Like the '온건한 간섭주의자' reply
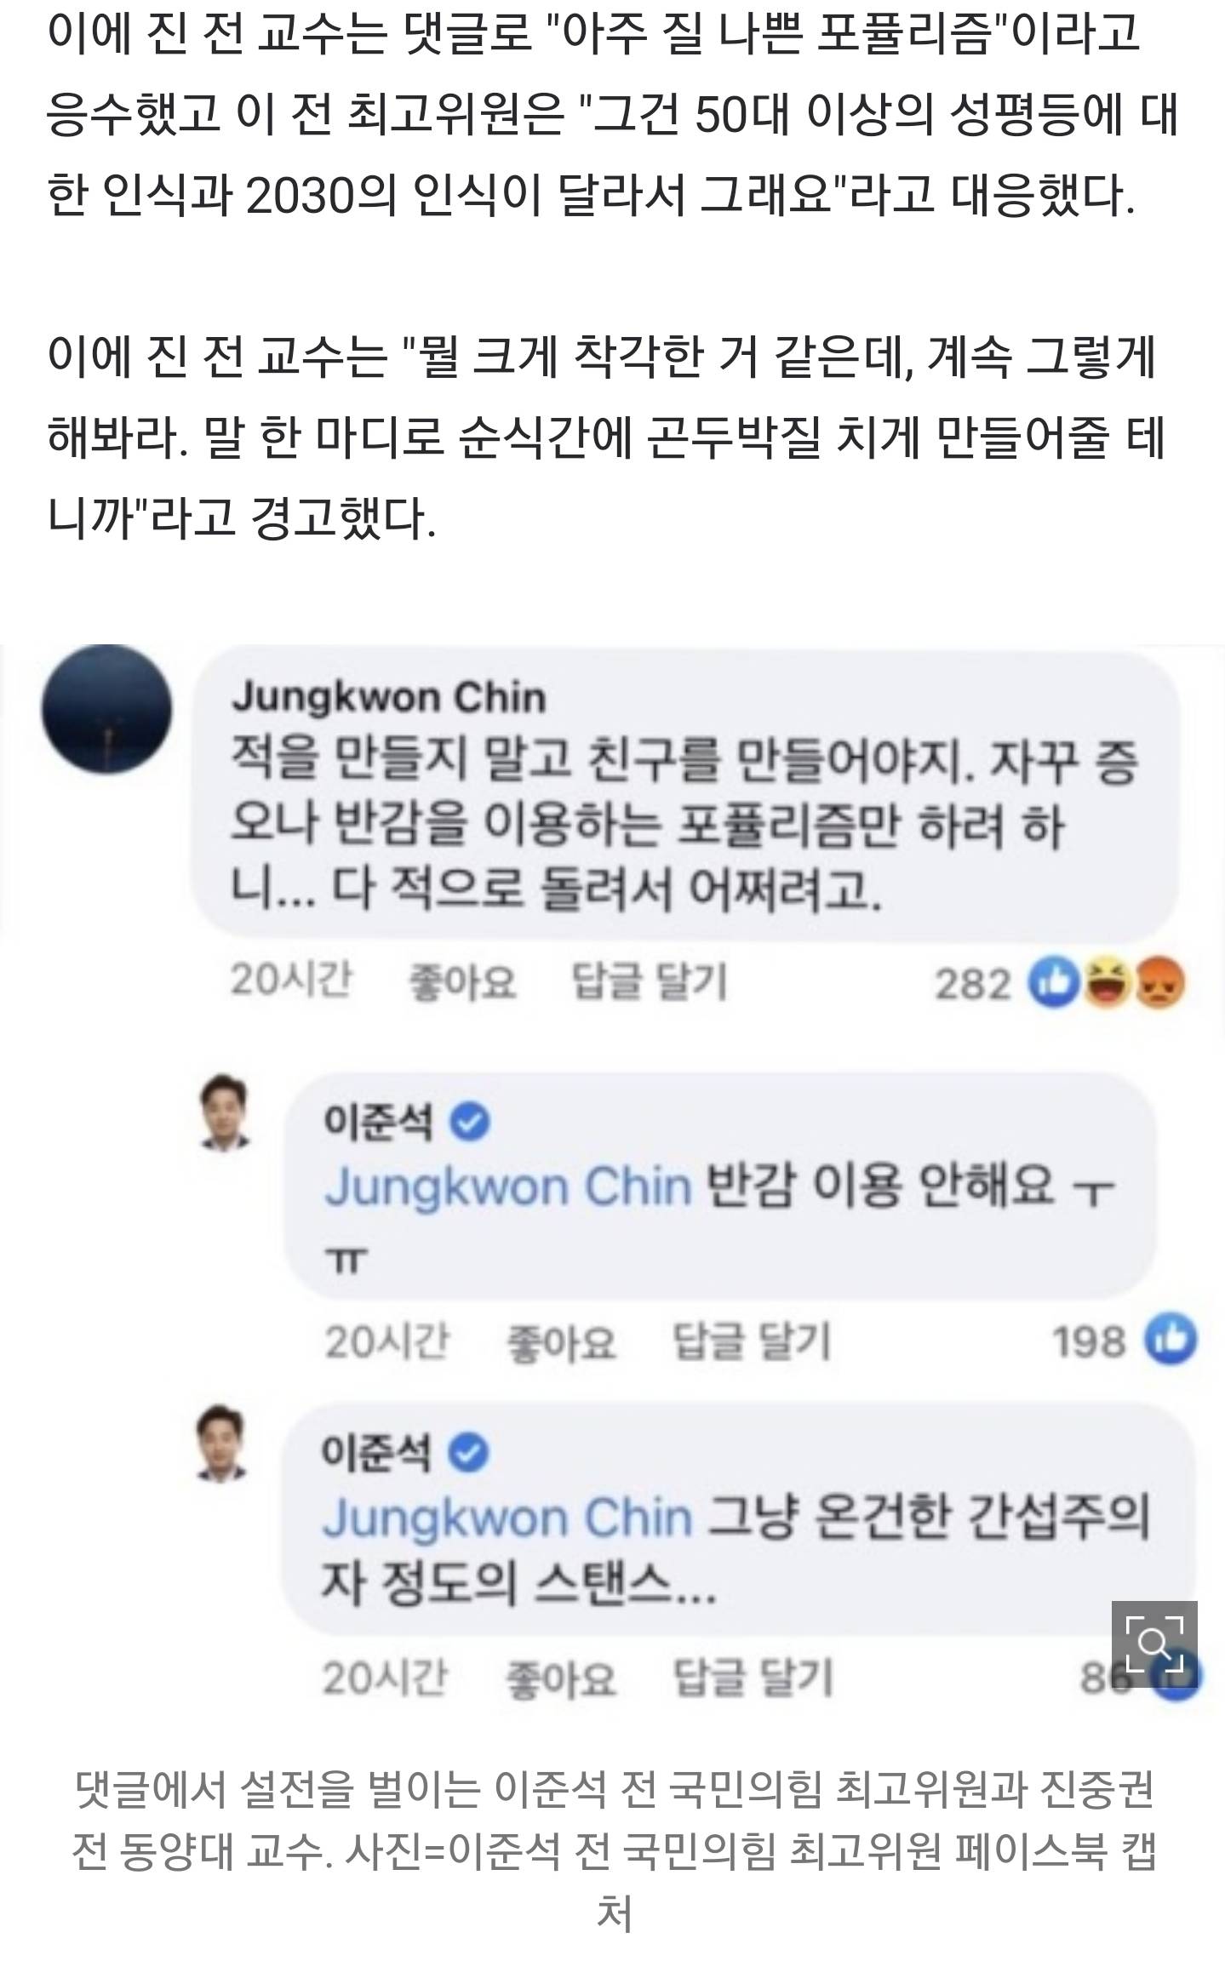1225x1961 pixels. point(561,1679)
